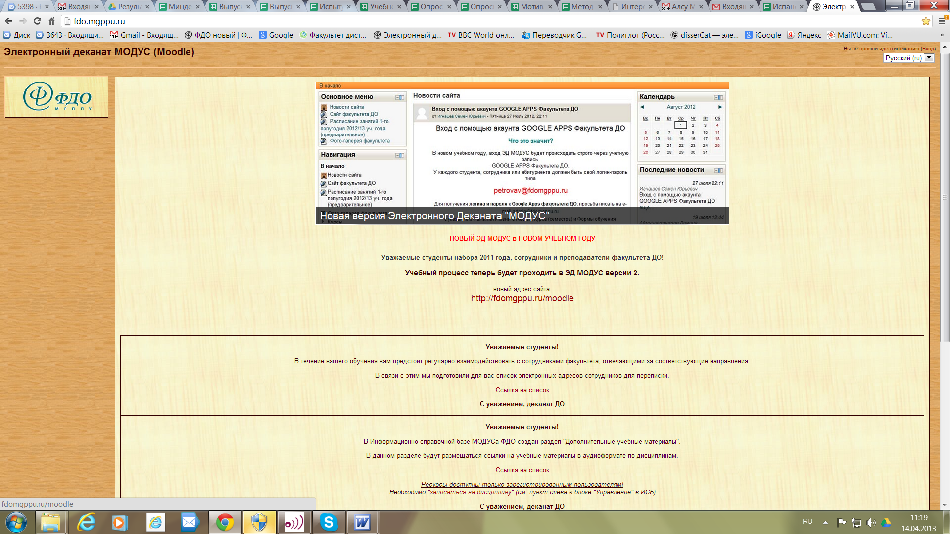
Task: Open the Gmail - Входящ bookmark
Action: tap(144, 35)
